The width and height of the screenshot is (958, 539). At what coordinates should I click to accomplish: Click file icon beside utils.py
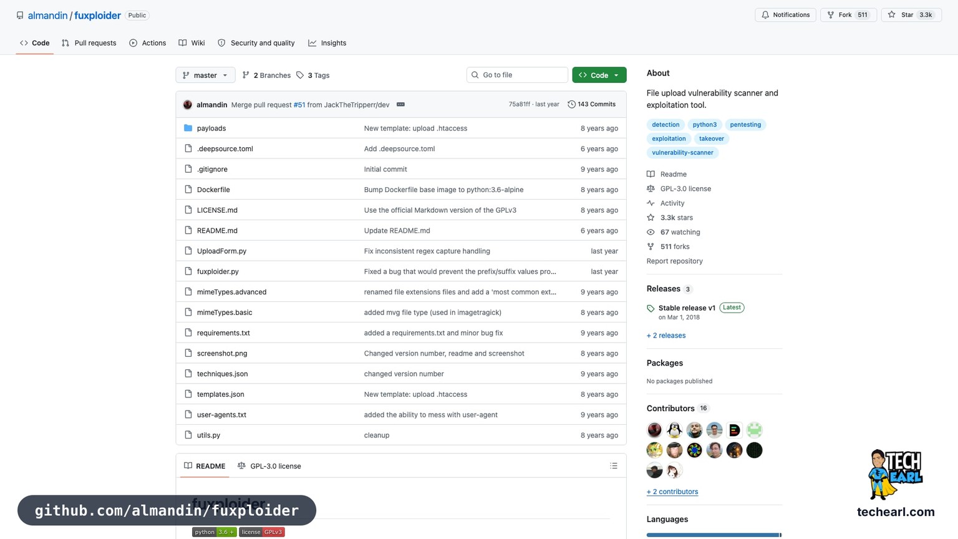[x=188, y=435]
